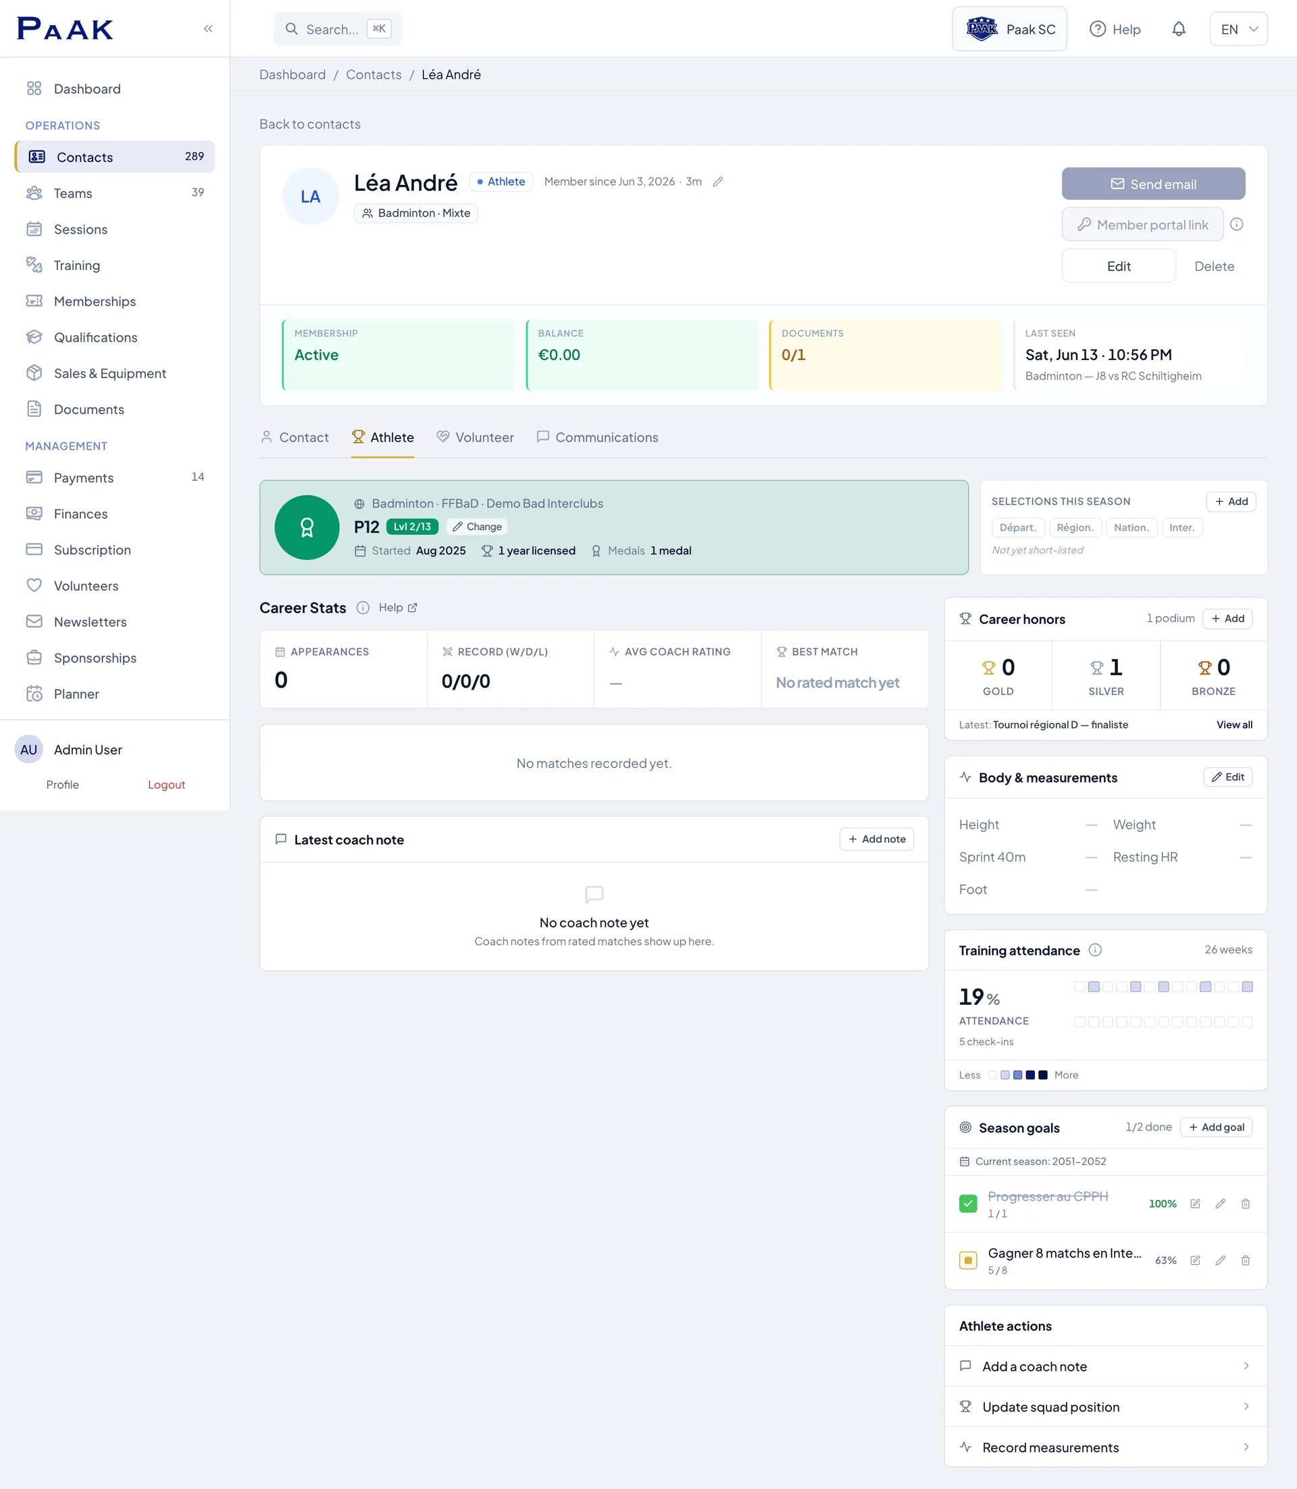Toggle the Région. selection chip
1297x1489 pixels.
(1075, 527)
